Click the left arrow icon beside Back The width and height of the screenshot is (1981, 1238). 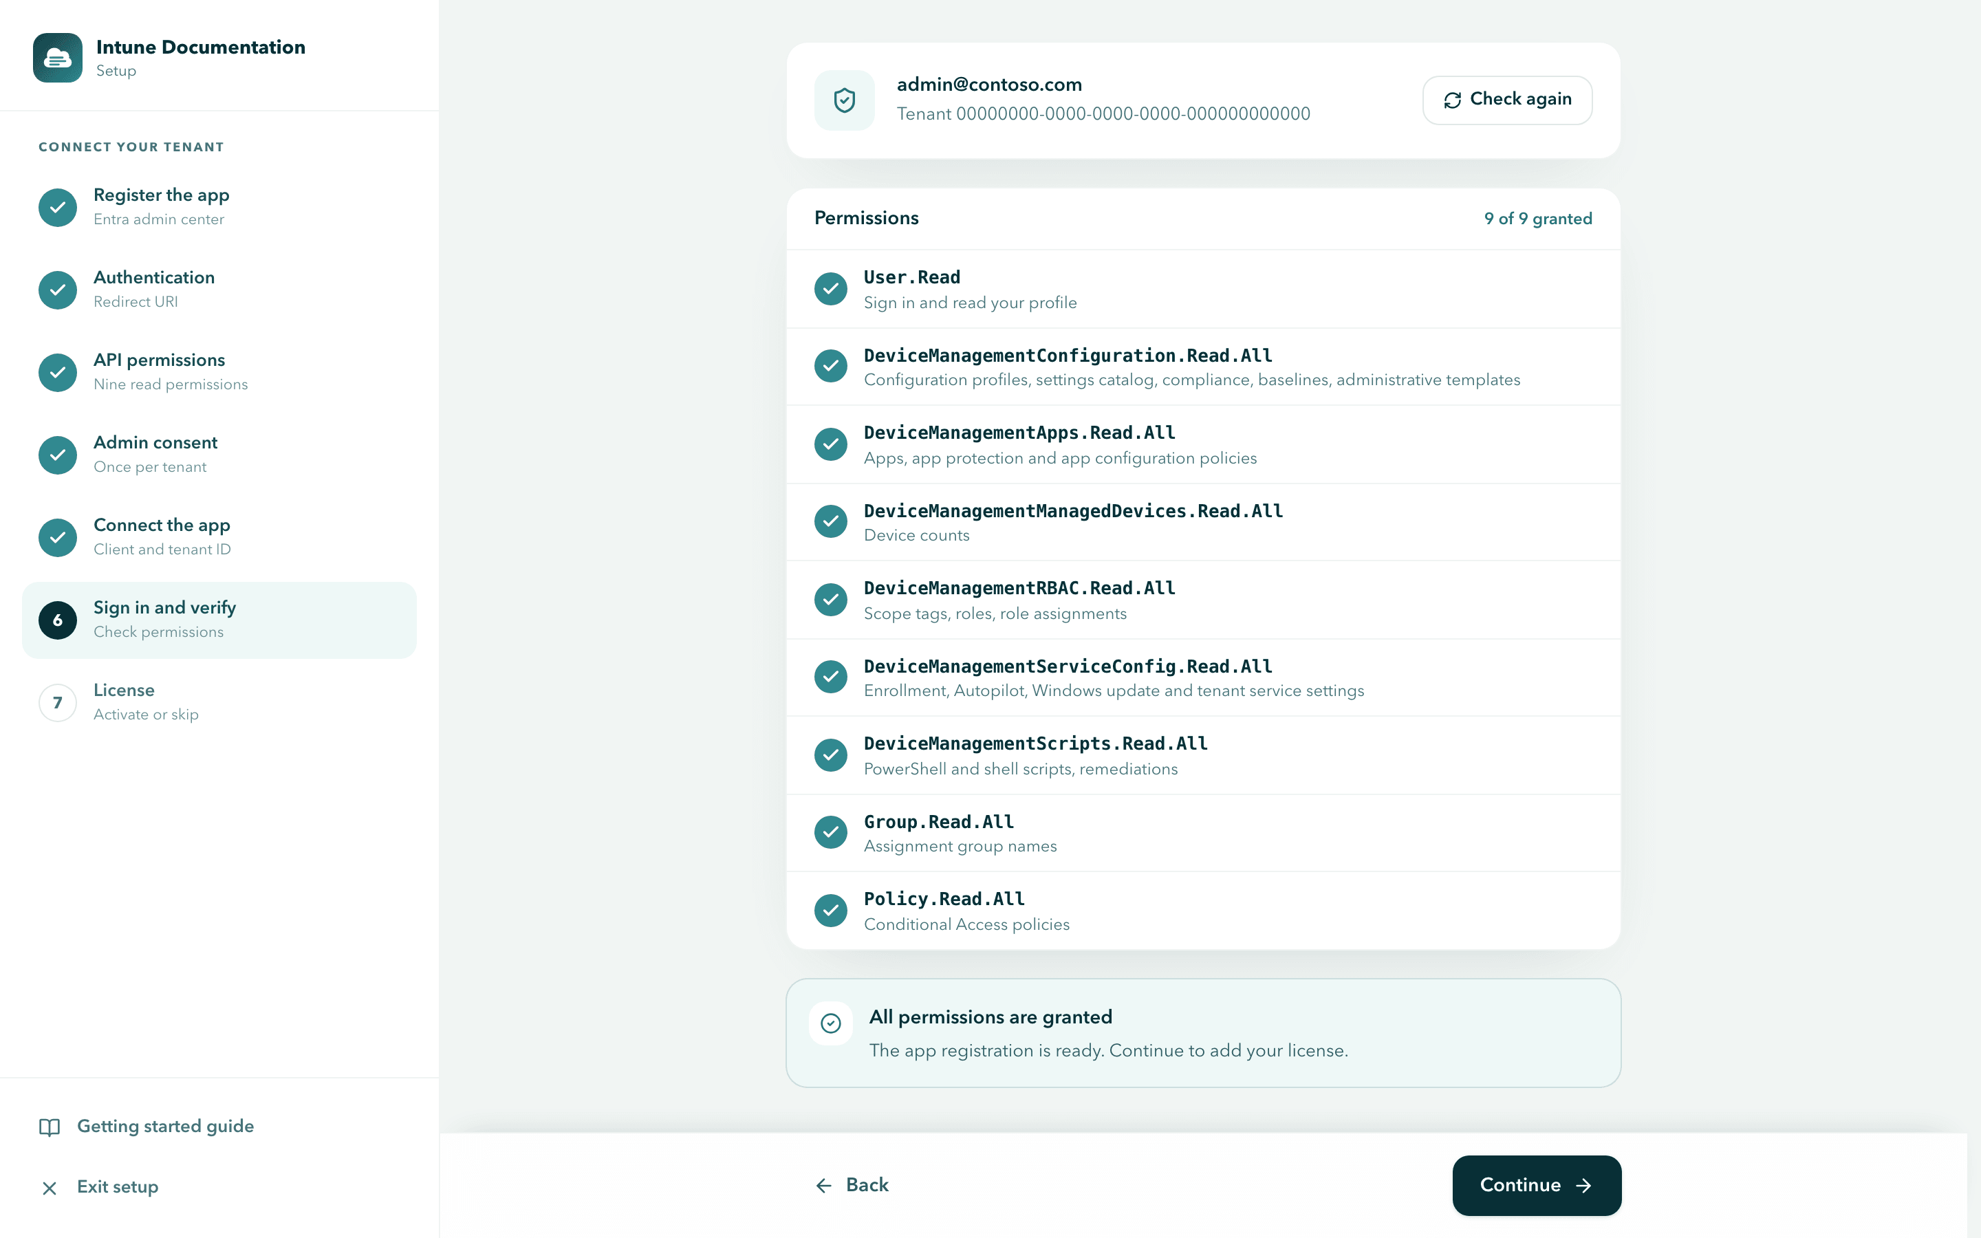coord(823,1186)
